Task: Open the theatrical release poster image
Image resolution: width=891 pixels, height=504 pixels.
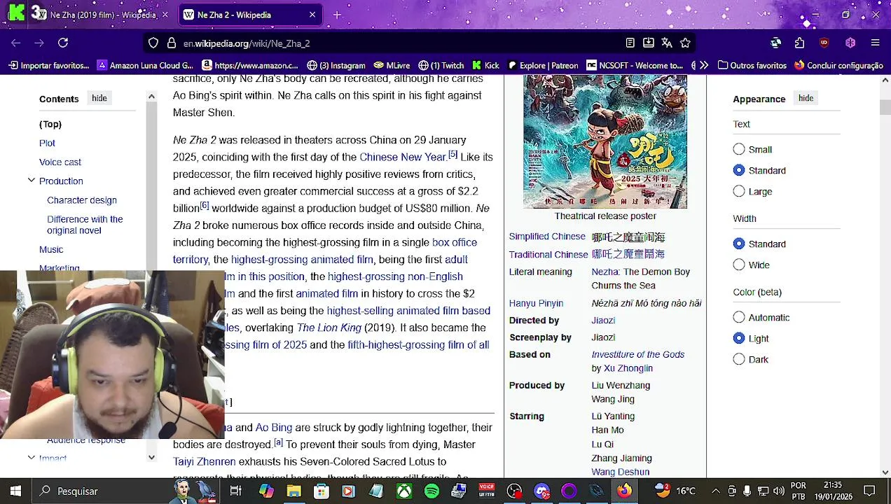Action: (605, 141)
